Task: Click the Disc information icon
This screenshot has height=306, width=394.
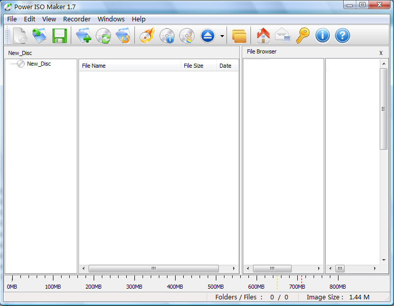Action: (167, 36)
